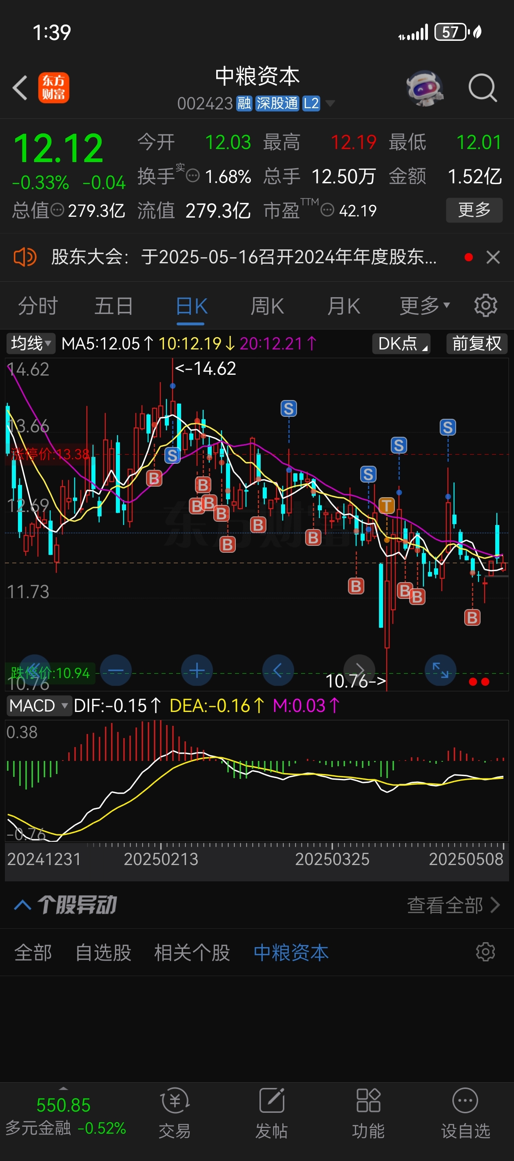Switch to 五日 tab
Image resolution: width=514 pixels, height=1161 pixels.
[x=114, y=306]
